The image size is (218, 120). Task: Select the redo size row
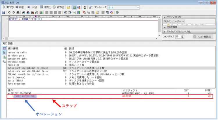coord(111,65)
